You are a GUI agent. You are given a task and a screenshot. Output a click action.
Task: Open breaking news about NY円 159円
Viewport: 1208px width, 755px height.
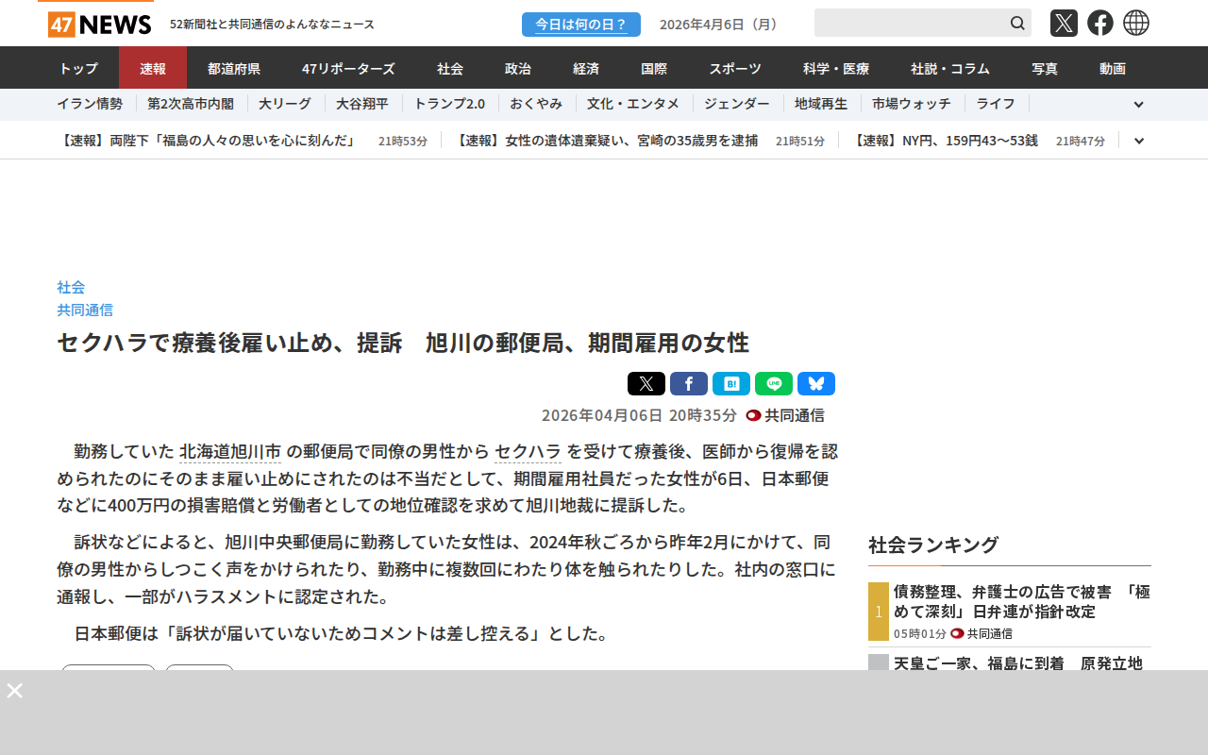coord(944,141)
